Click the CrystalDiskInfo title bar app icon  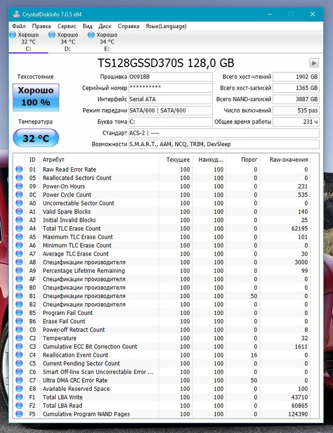coord(16,14)
